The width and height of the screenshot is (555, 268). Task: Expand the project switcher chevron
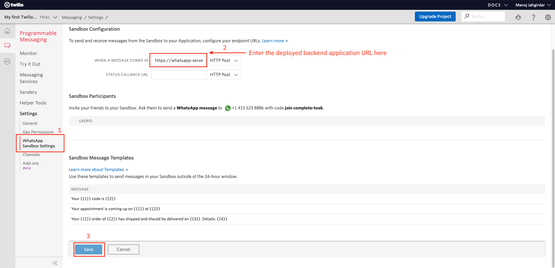pyautogui.click(x=55, y=17)
